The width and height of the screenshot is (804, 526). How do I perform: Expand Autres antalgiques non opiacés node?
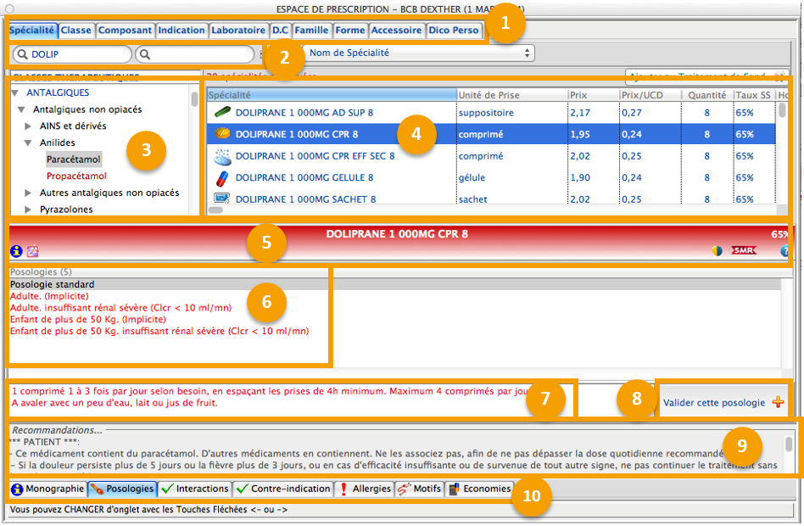point(30,193)
